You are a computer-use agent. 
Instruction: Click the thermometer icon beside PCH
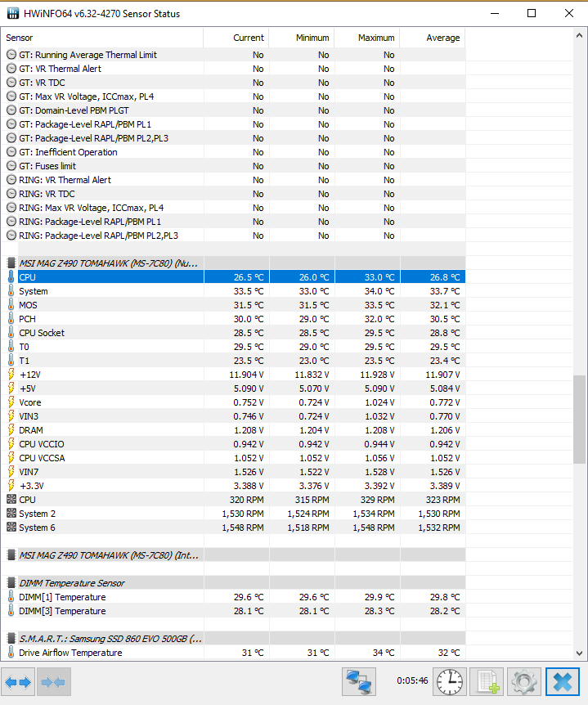tap(11, 319)
